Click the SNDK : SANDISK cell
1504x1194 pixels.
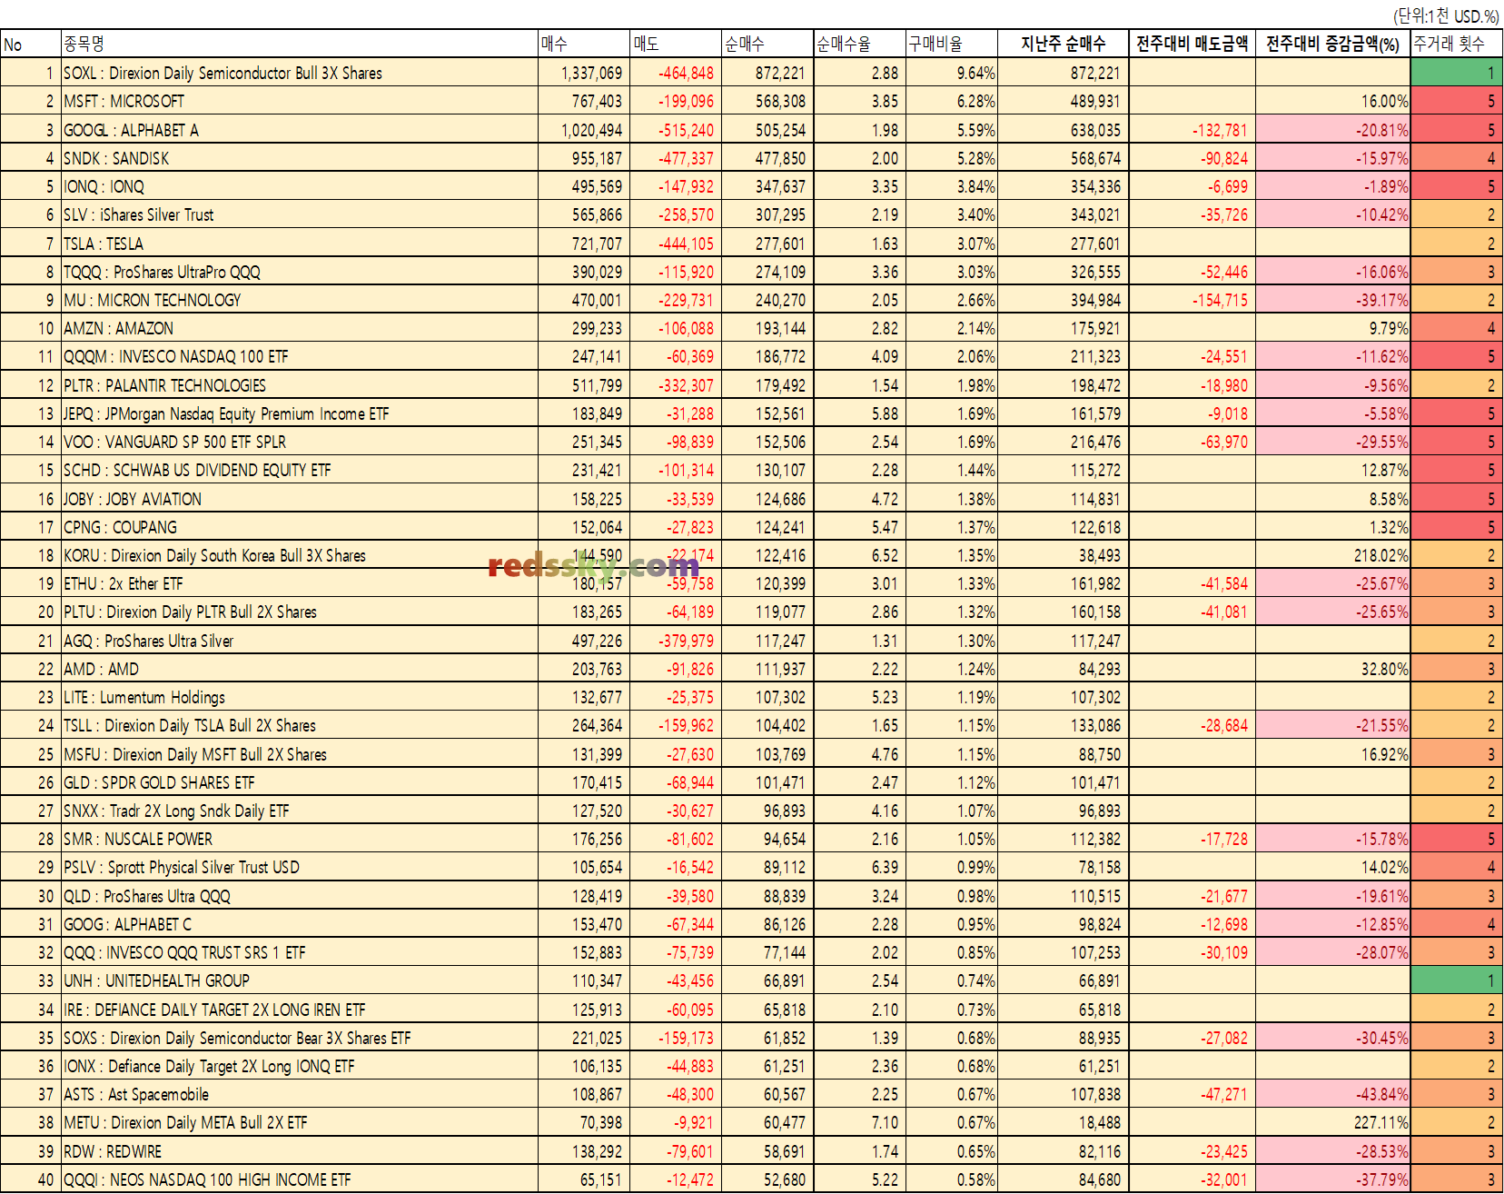(x=300, y=158)
